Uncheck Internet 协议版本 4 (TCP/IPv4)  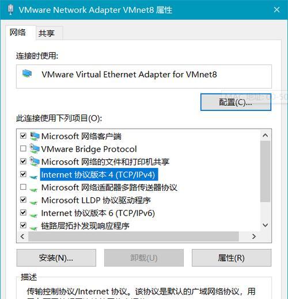pos(23,174)
